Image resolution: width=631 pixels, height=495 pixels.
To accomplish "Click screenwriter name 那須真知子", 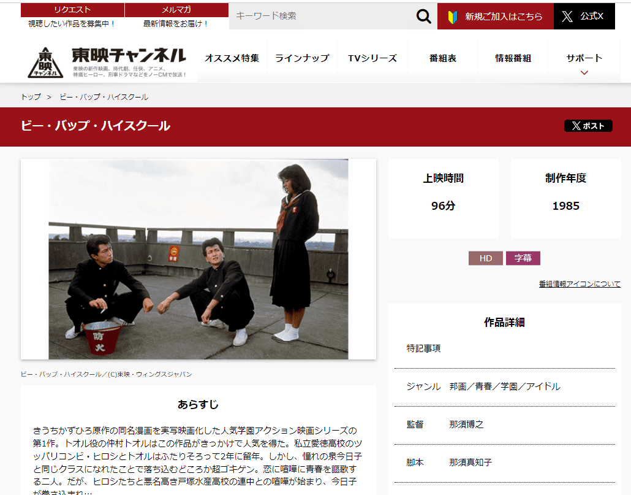I will (470, 462).
